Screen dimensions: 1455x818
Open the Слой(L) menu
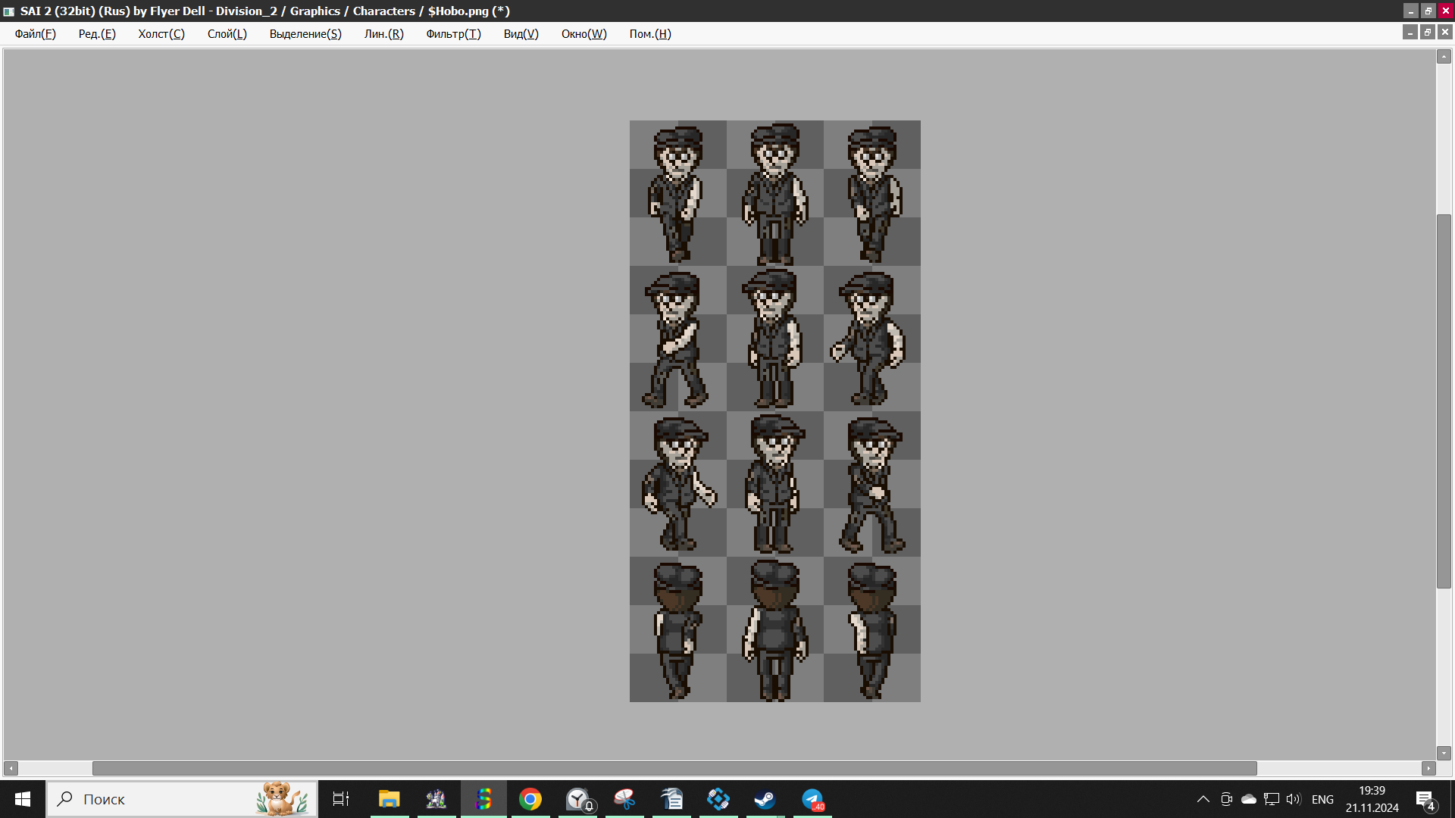[x=227, y=34]
